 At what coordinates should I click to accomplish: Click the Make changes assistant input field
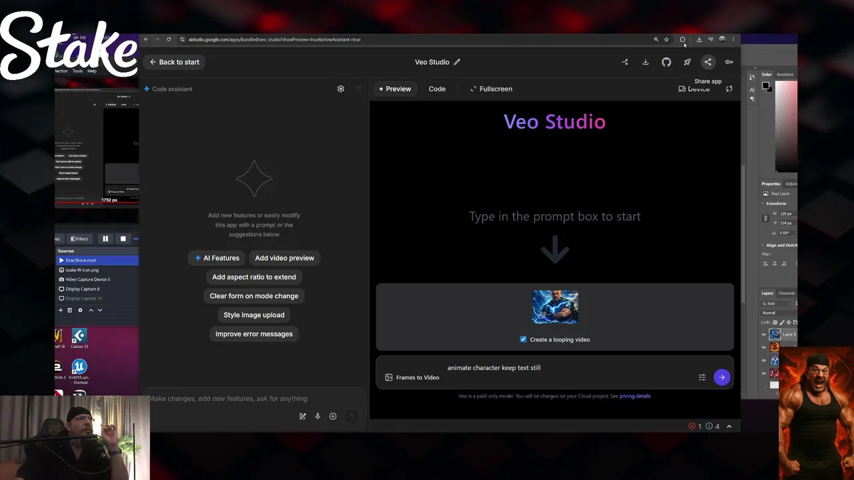(x=254, y=399)
